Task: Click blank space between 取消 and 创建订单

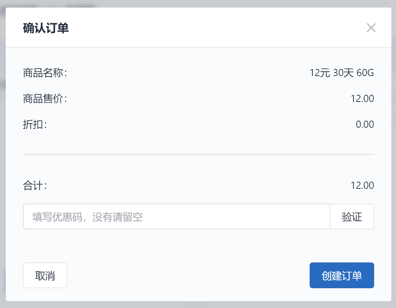Action: pos(188,275)
